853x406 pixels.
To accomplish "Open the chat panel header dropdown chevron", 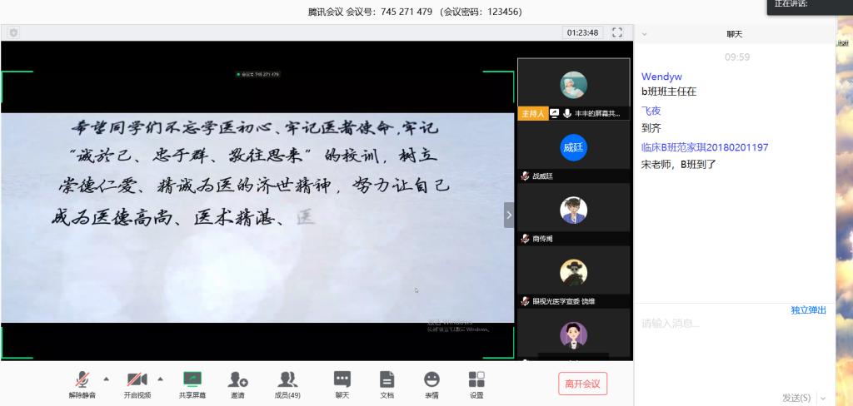I will point(644,34).
